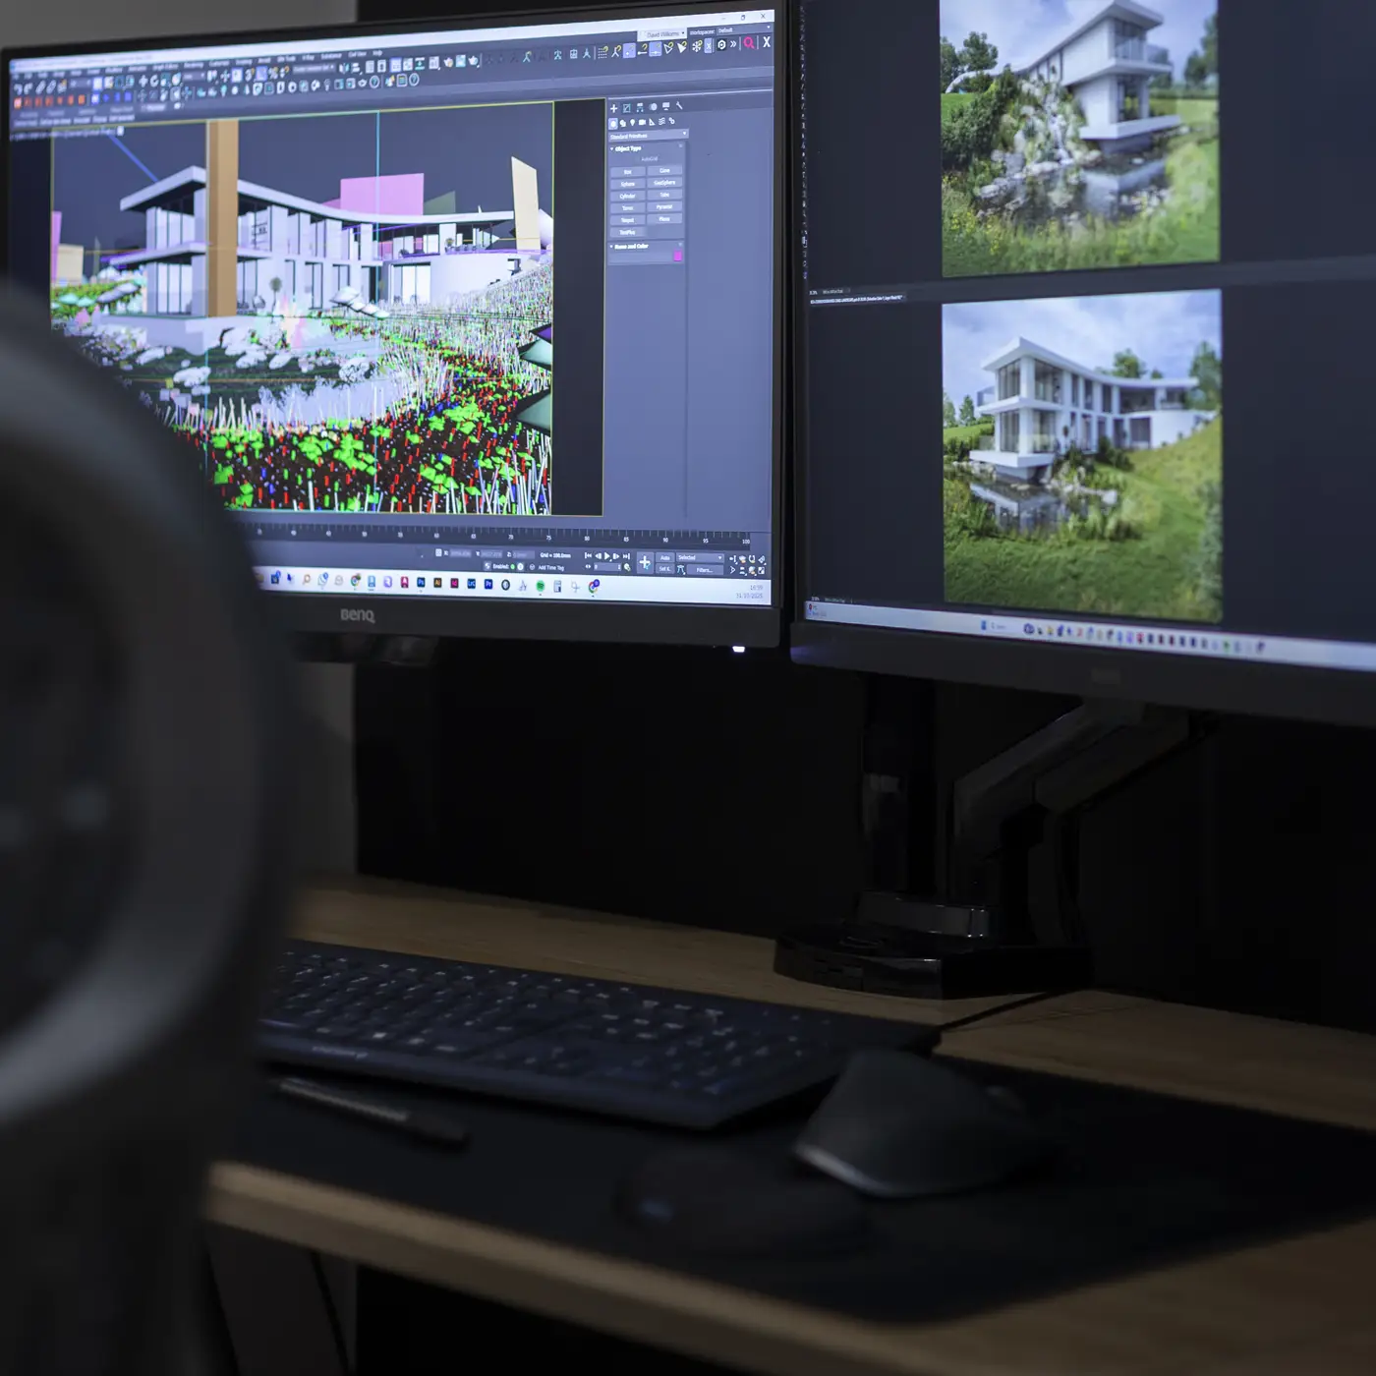The height and width of the screenshot is (1376, 1376).
Task: Open Lightroom Classic from the taskbar
Action: [471, 584]
